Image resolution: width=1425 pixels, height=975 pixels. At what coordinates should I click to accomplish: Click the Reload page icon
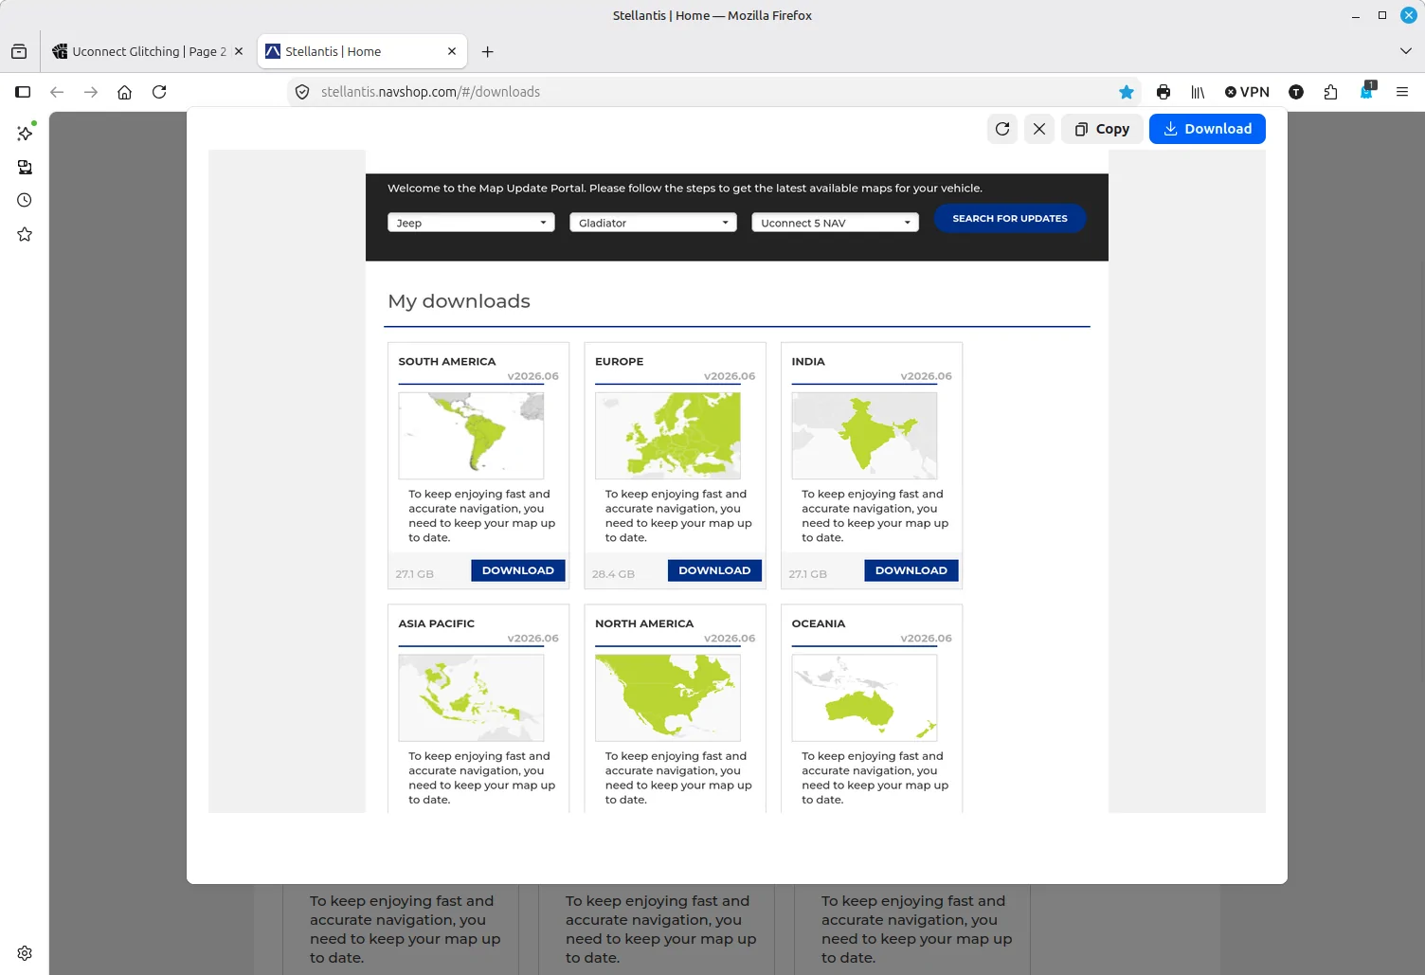(x=159, y=92)
